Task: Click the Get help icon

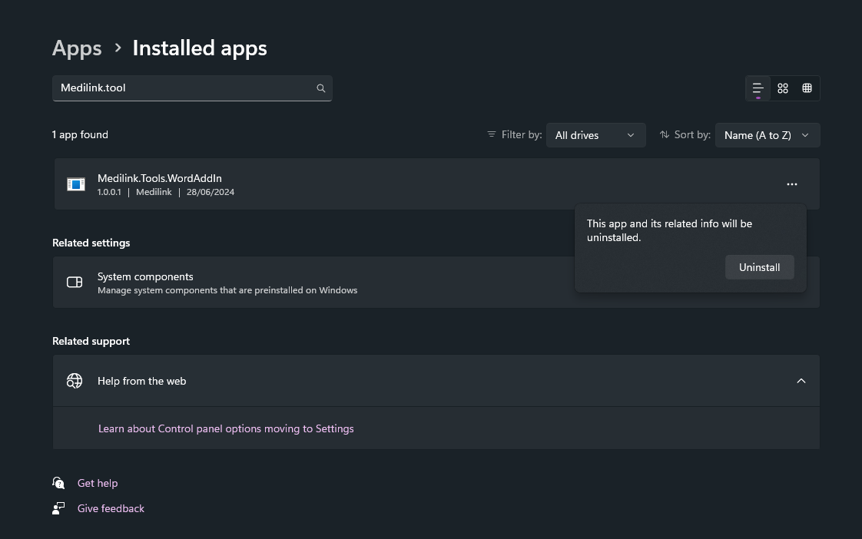Action: point(59,483)
